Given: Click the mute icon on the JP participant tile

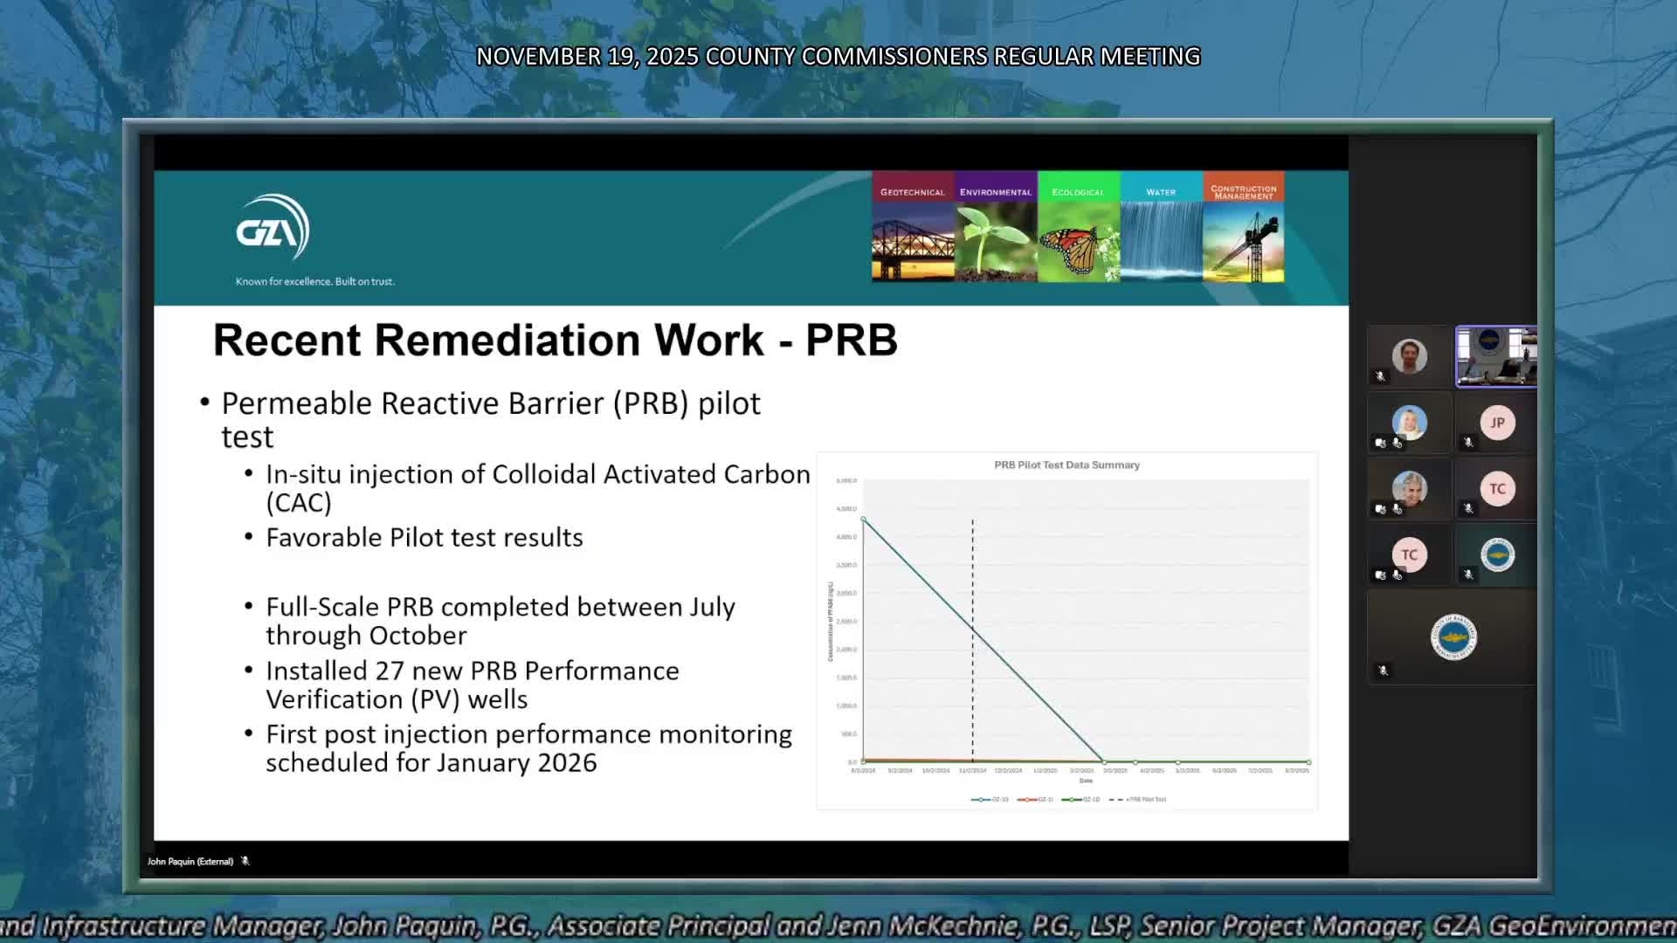Looking at the screenshot, I should pos(1468,443).
